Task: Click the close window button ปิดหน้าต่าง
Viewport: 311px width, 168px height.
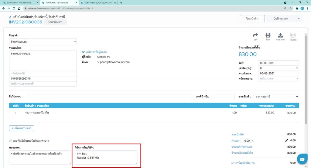Action: click(252, 19)
